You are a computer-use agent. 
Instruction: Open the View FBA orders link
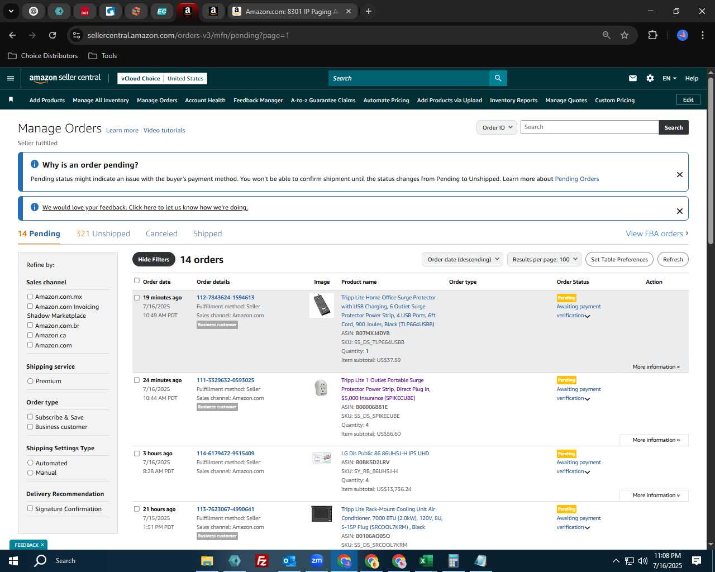pos(657,233)
